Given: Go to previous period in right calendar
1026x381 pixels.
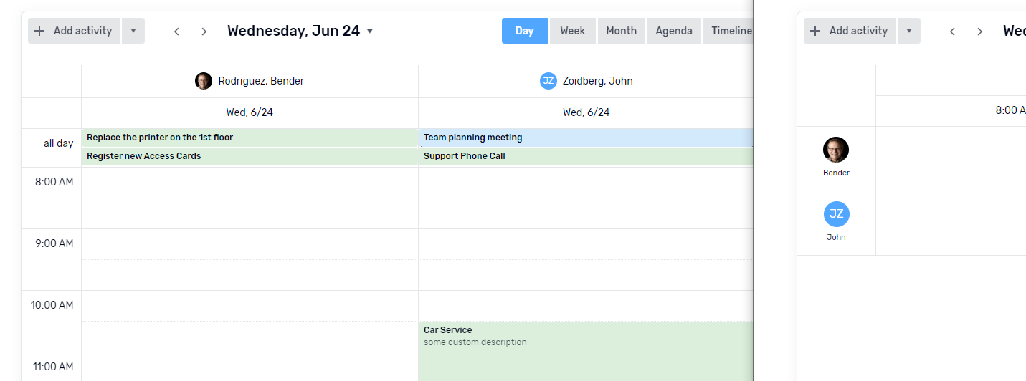Looking at the screenshot, I should pos(952,32).
